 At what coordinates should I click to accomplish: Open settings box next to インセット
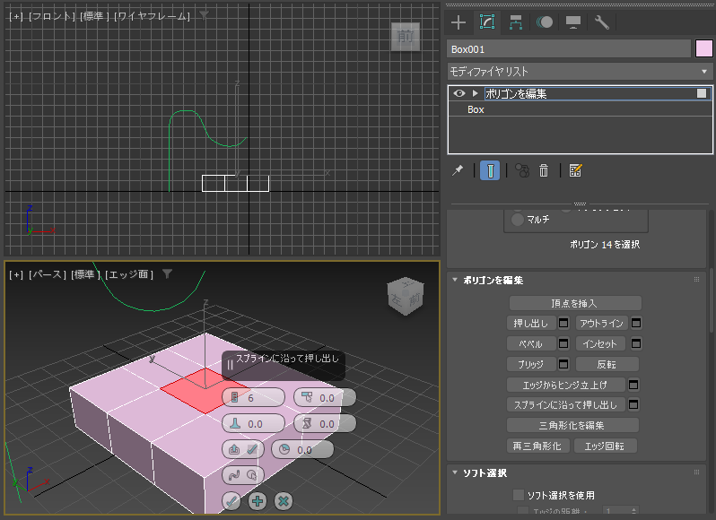tap(635, 343)
